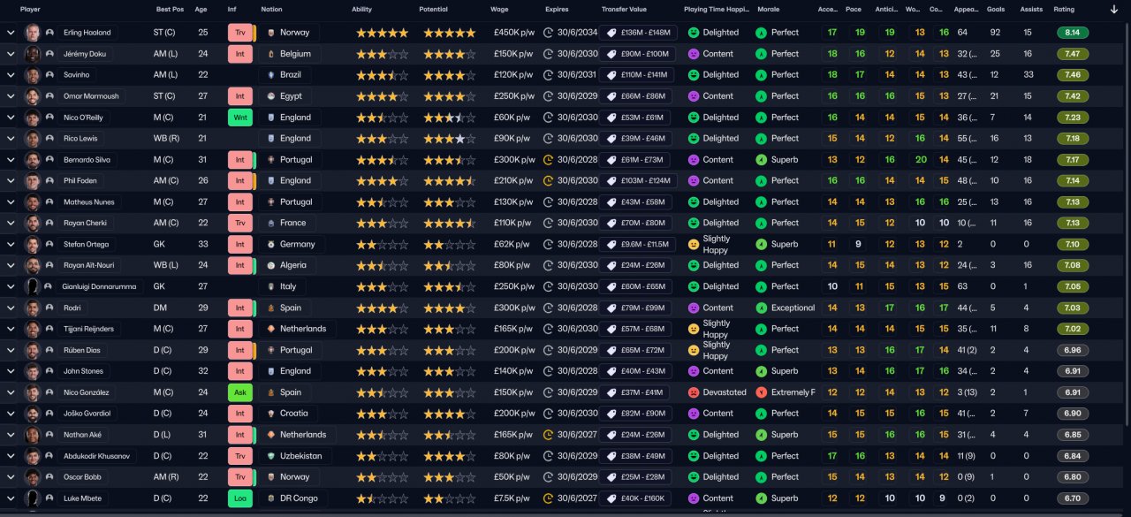Sort by the Wage column header
The width and height of the screenshot is (1131, 517).
point(499,9)
